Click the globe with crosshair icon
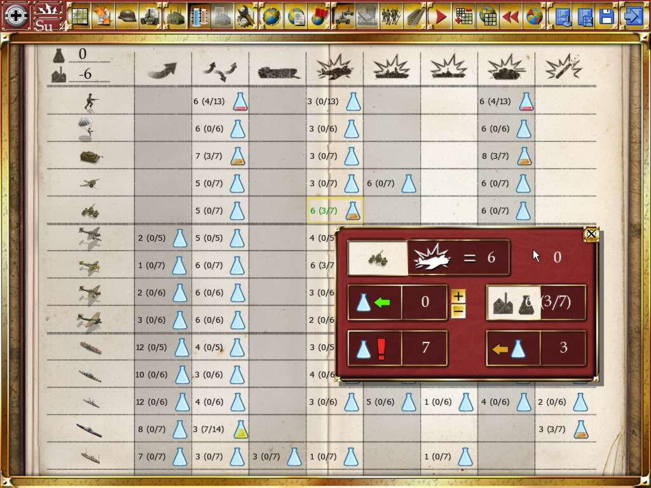This screenshot has width=651, height=488. point(271,16)
